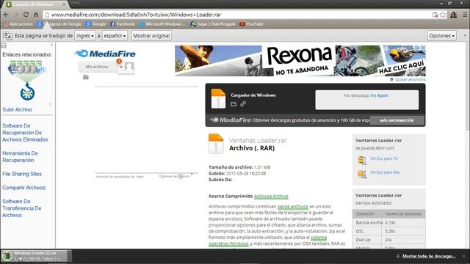
Task: Expand the Mis archivos dropdown arrow
Action: (120, 67)
